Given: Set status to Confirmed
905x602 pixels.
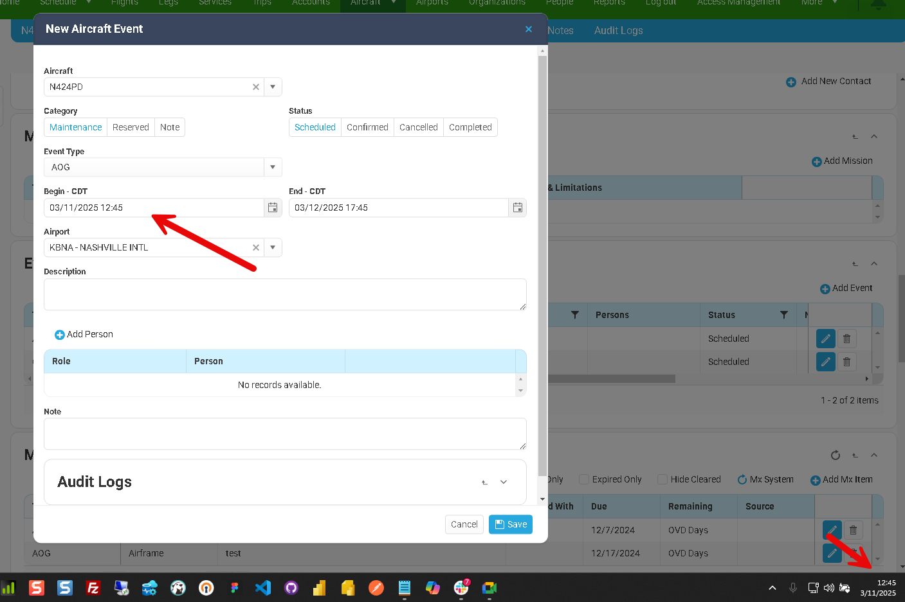Looking at the screenshot, I should 367,127.
